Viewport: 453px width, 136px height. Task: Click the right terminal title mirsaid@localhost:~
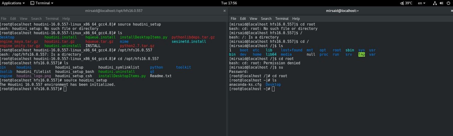pyautogui.click(x=342, y=11)
